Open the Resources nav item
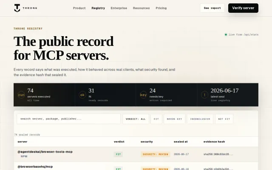 pyautogui.click(x=141, y=8)
